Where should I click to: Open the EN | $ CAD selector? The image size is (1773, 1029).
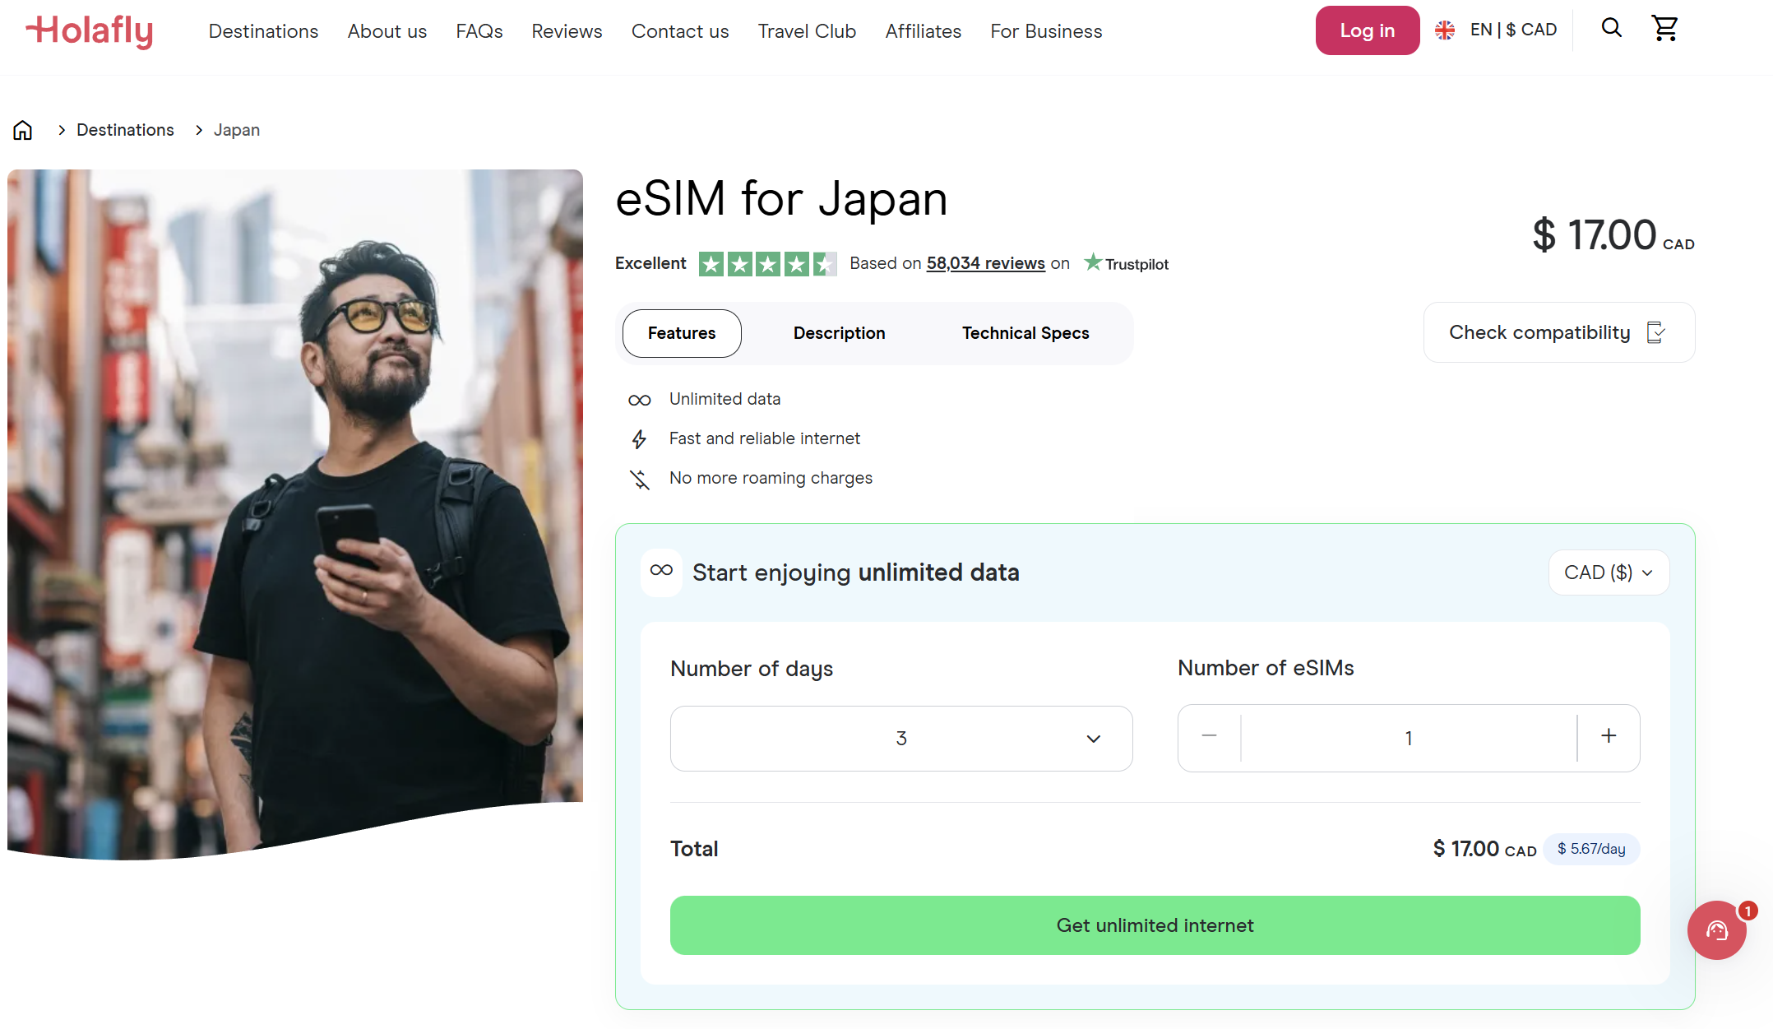coord(1497,30)
